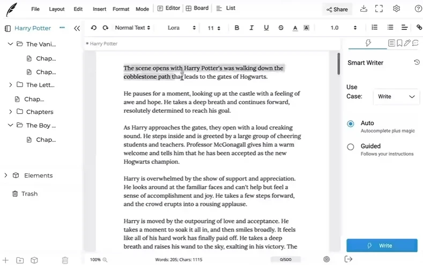
Task: Expand the Elements section
Action: (6, 175)
